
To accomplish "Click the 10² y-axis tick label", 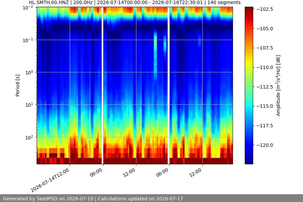I will click(29, 137).
